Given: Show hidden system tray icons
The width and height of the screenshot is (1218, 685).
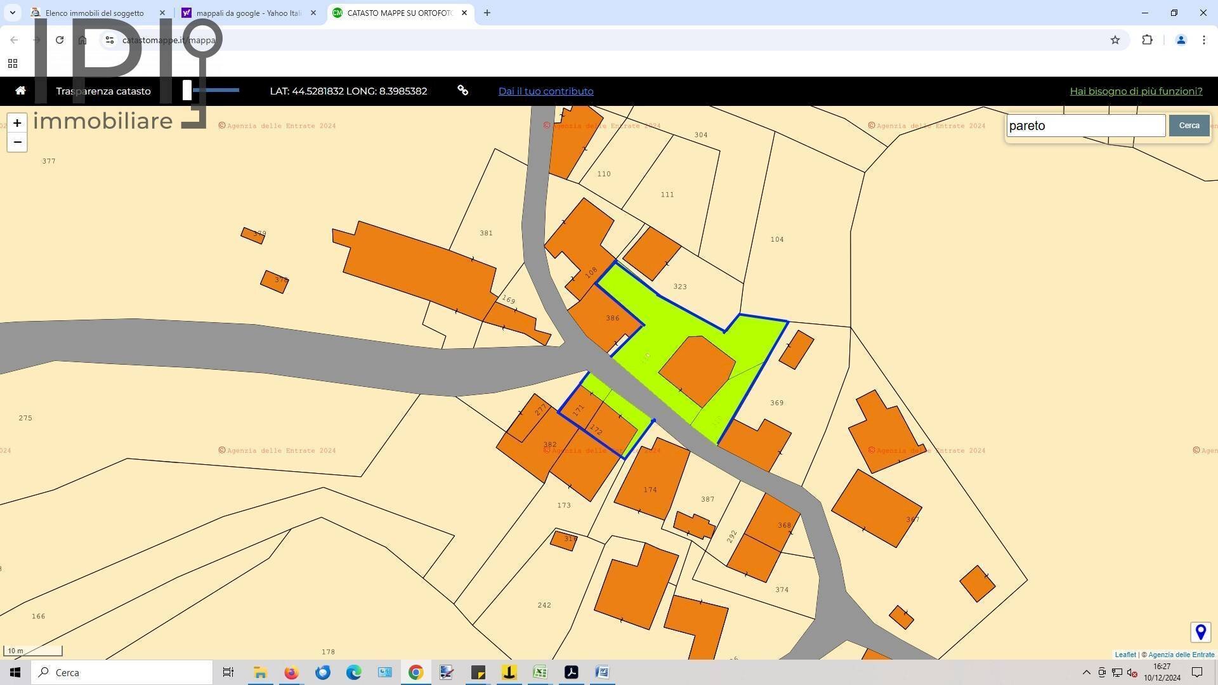Looking at the screenshot, I should coord(1086,672).
